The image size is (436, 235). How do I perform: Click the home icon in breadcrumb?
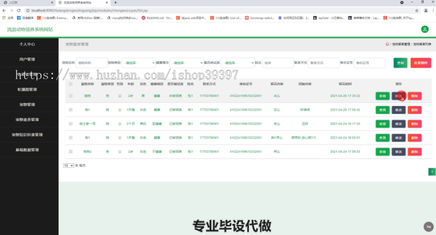[x=388, y=44]
